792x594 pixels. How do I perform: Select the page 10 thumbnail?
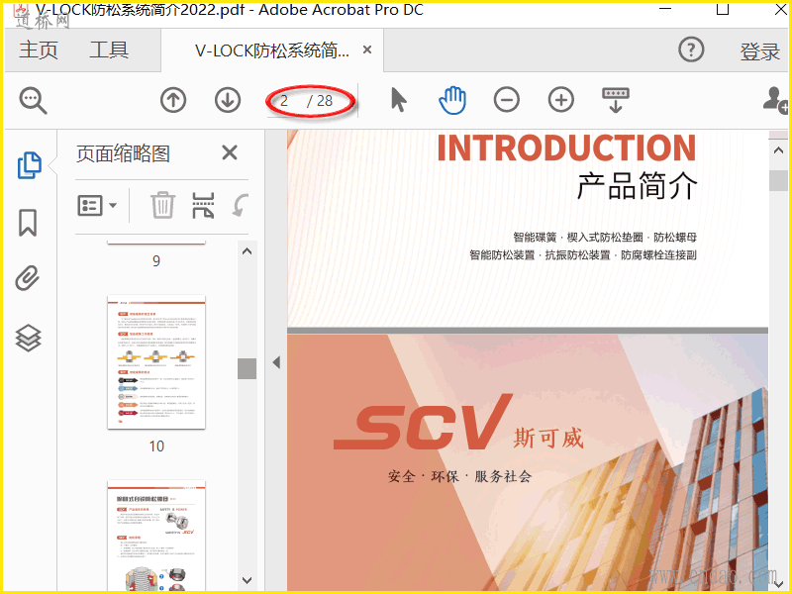(x=156, y=362)
